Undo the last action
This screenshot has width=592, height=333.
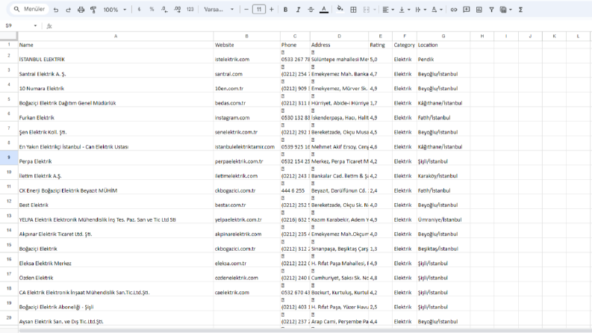point(56,10)
